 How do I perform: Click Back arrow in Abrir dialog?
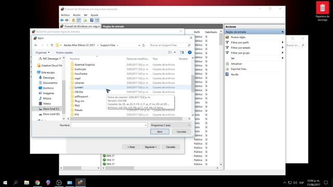tap(36, 45)
